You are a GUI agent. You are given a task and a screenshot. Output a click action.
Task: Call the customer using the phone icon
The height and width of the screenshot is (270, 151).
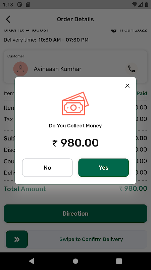point(131,69)
